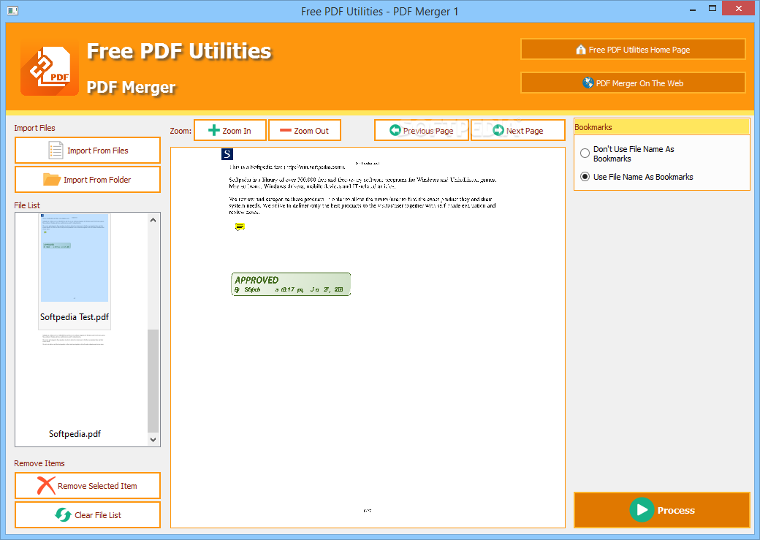Image resolution: width=760 pixels, height=540 pixels.
Task: Click the Zoom In button label
Action: [237, 131]
